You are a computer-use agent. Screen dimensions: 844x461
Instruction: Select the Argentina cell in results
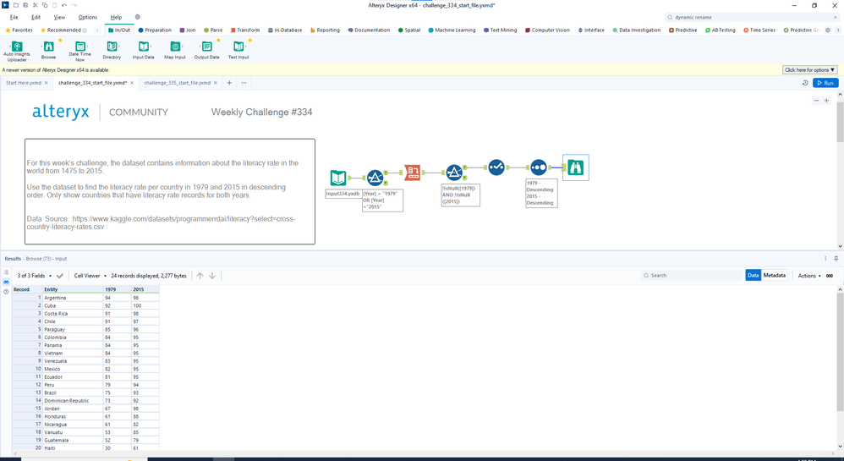(73, 298)
